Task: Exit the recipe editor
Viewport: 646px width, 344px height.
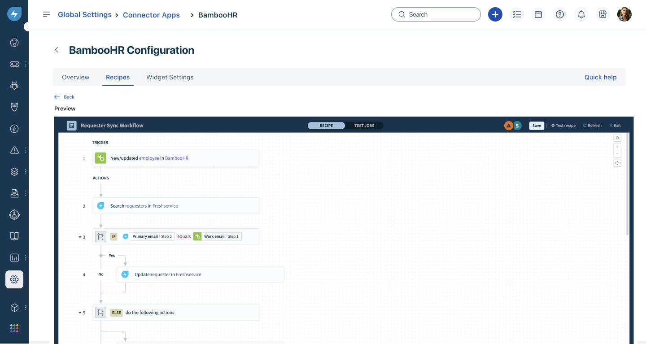Action: coord(615,126)
